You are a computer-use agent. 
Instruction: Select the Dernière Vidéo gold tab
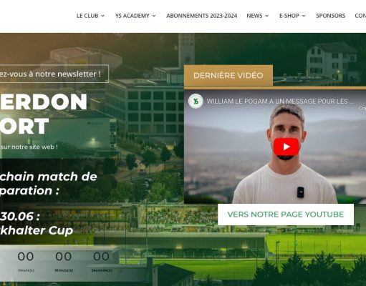tap(228, 75)
